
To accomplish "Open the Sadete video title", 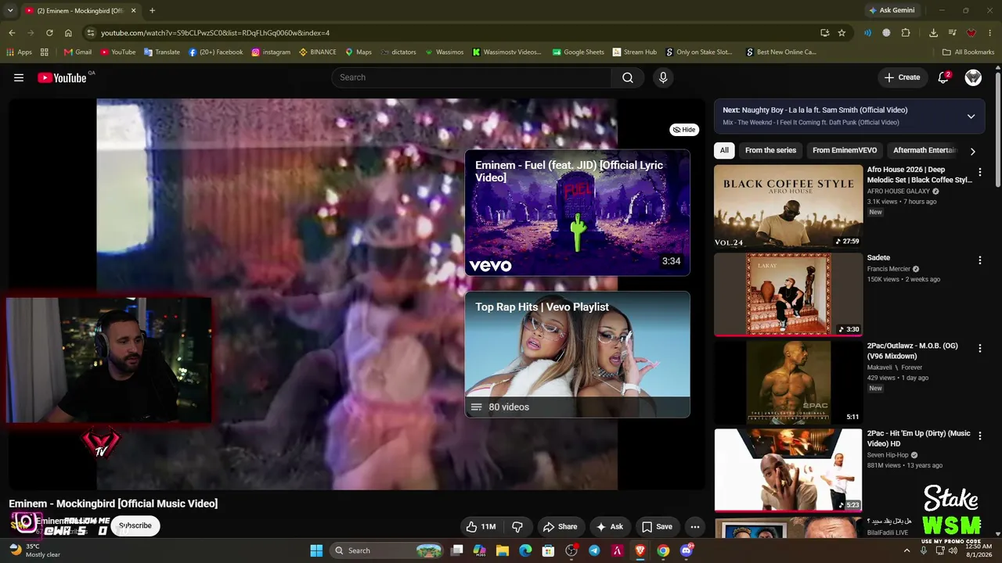I will [x=878, y=258].
